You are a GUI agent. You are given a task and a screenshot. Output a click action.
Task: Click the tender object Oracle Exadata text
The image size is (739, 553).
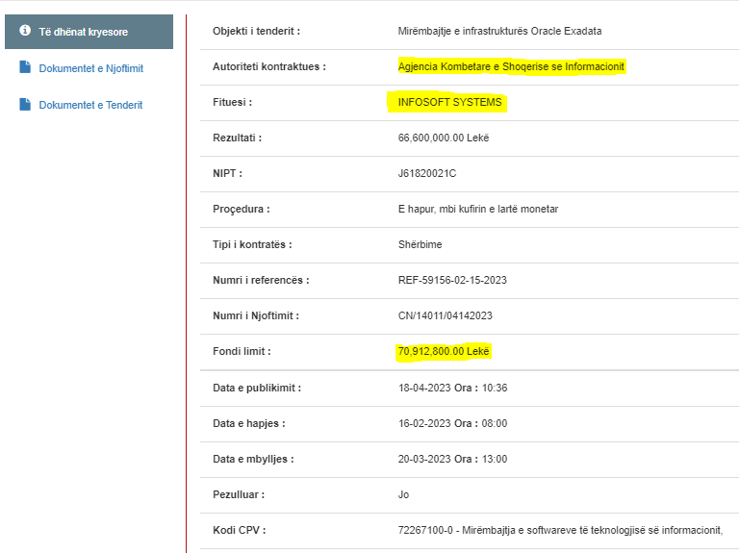499,31
